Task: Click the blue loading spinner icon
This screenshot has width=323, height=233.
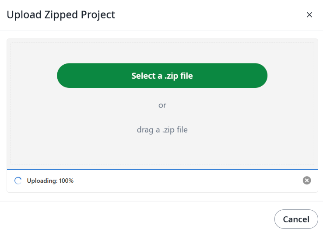Action: tap(18, 181)
